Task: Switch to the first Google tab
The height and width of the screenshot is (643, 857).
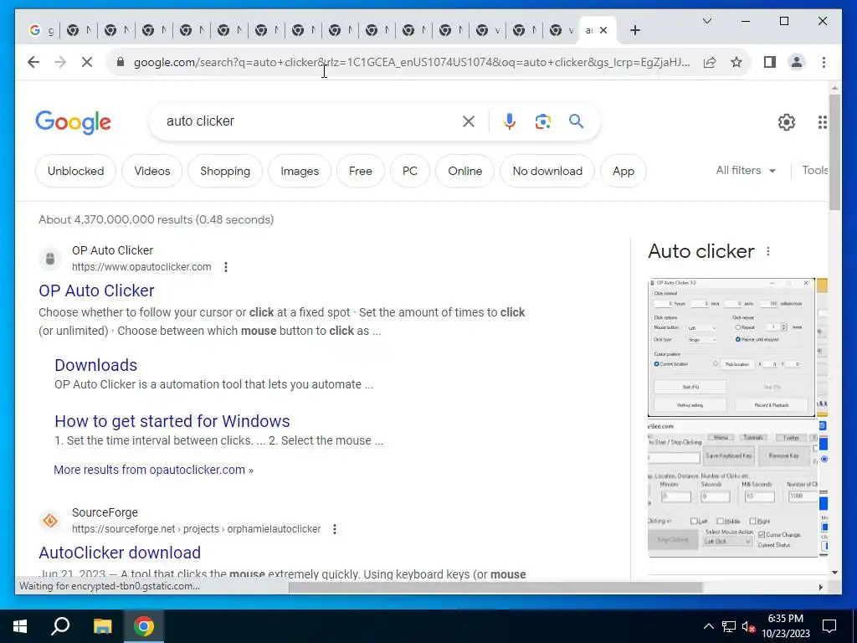Action: 42,31
